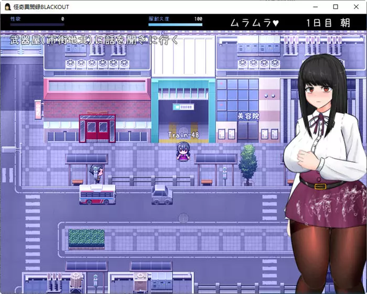Close the 怪奇異聞録BLACKOUT window
This screenshot has width=367, height=294.
click(356, 7)
